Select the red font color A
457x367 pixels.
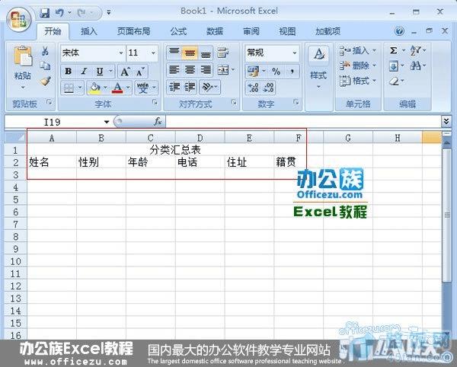[117, 88]
